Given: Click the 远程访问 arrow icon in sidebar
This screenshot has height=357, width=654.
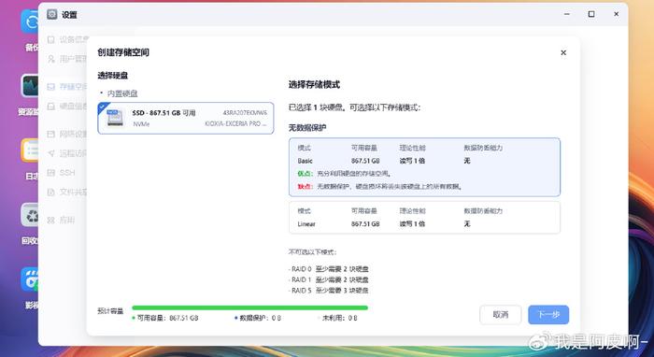Looking at the screenshot, I should click(x=50, y=153).
